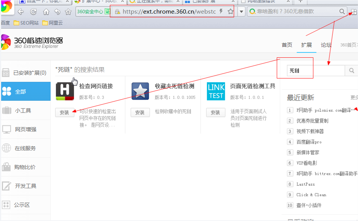
Task: Reload the page with the refresh icon
Action: pyautogui.click(x=34, y=11)
